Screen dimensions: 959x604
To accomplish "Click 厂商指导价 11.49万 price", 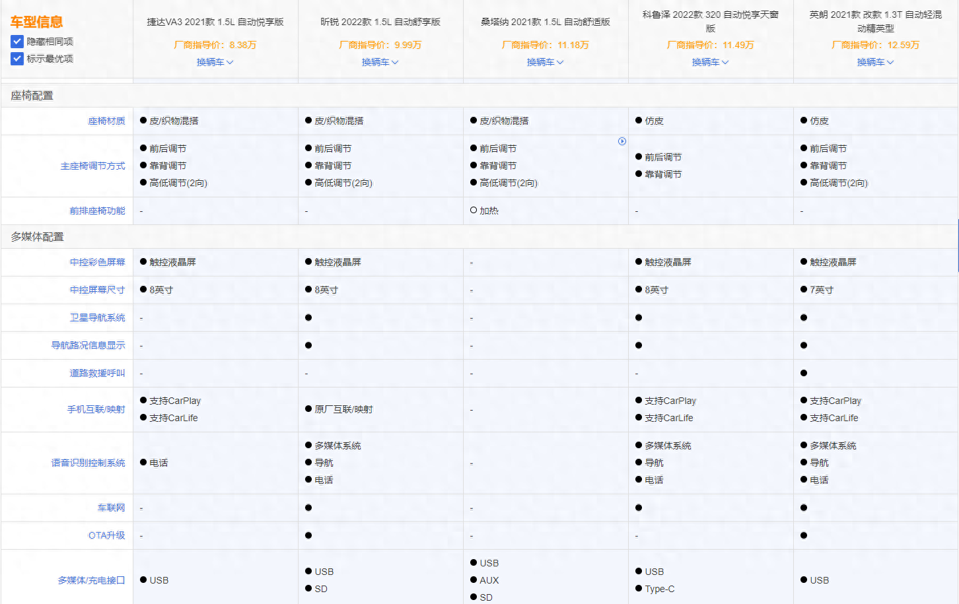I will 711,45.
